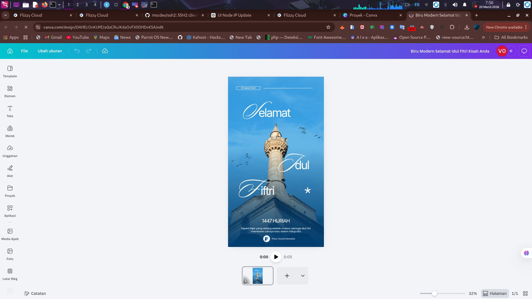
Task: Toggle the grid view button
Action: pos(525,293)
